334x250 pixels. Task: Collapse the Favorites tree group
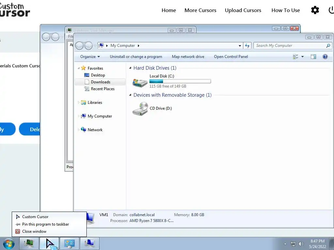[79, 68]
